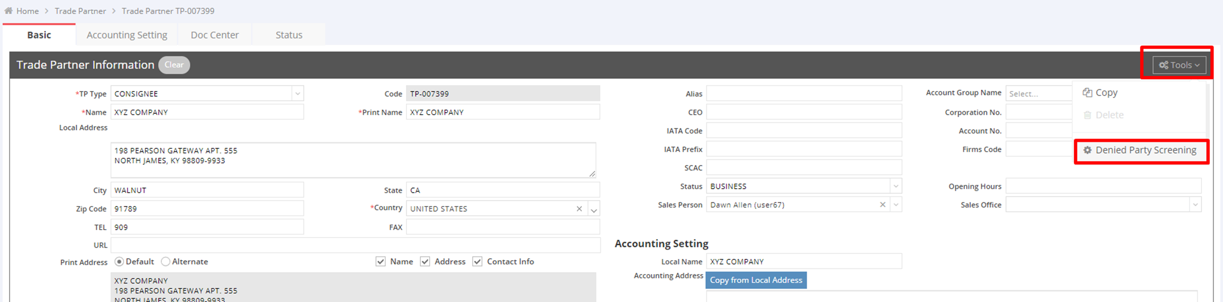1223x302 pixels.
Task: Click the Alias input field
Action: click(x=804, y=94)
